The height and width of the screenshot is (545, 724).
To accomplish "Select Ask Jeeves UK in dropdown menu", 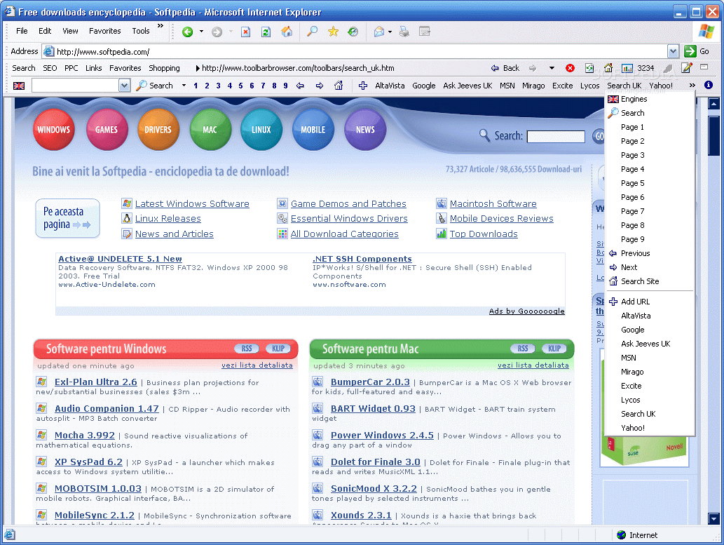I will [x=649, y=344].
